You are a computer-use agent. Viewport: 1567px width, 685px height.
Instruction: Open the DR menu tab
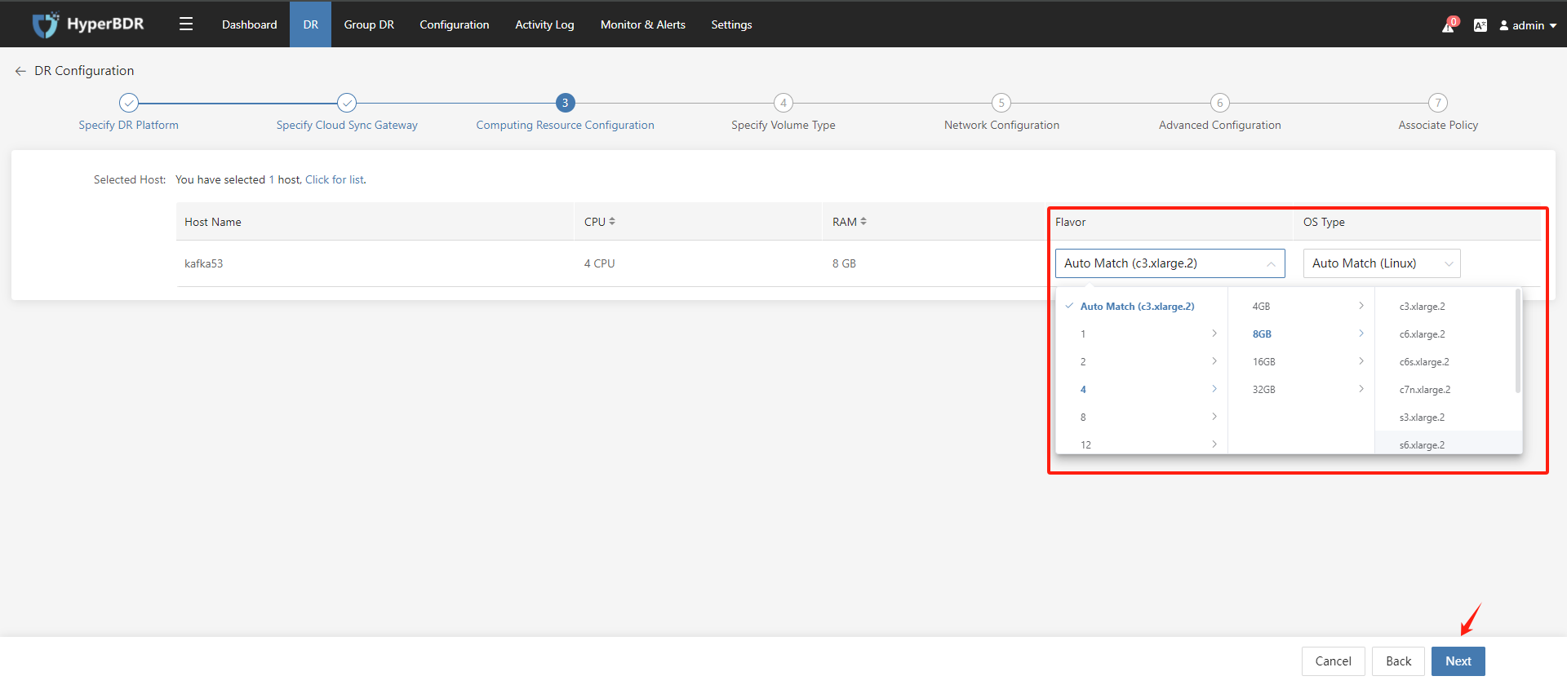click(x=311, y=24)
